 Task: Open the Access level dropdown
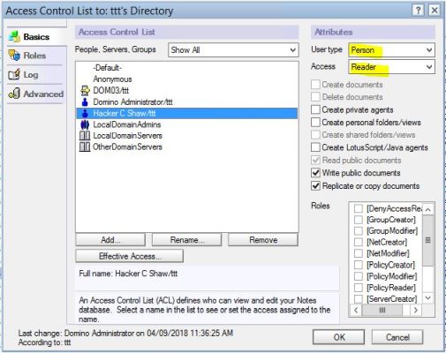tap(391, 67)
